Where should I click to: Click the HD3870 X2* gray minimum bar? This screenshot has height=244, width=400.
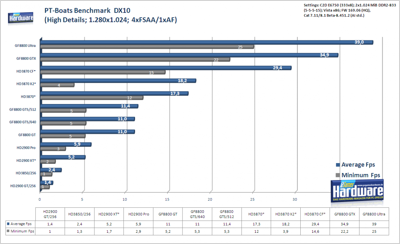coord(57,85)
